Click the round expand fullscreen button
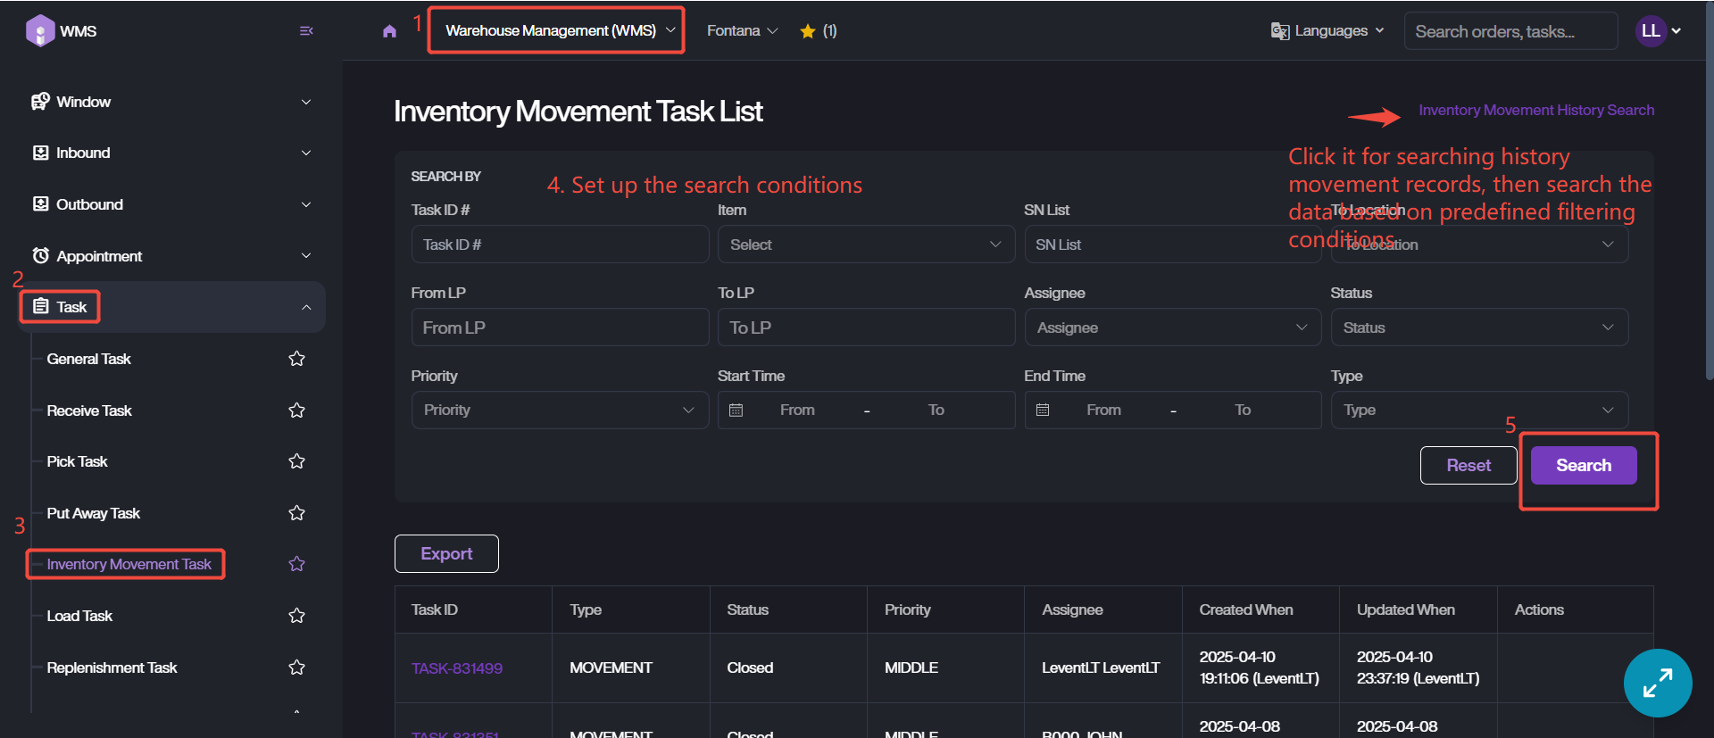 point(1657,683)
